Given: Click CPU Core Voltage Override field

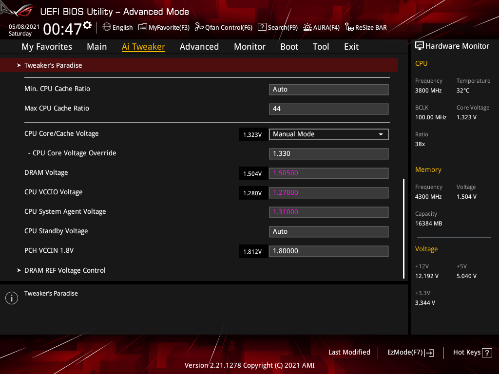Looking at the screenshot, I should pos(329,153).
